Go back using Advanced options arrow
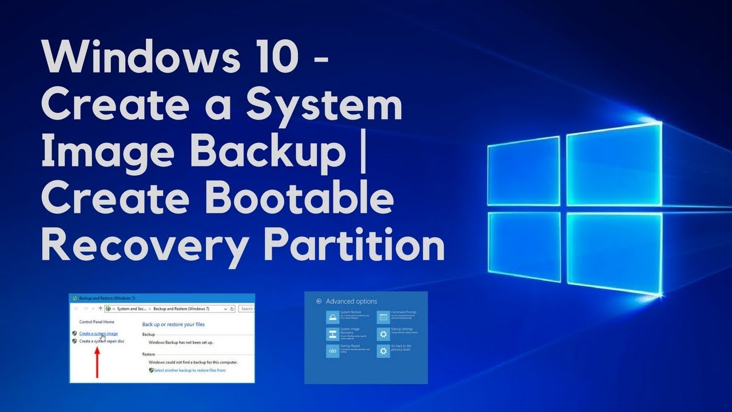The height and width of the screenshot is (412, 732). point(319,301)
